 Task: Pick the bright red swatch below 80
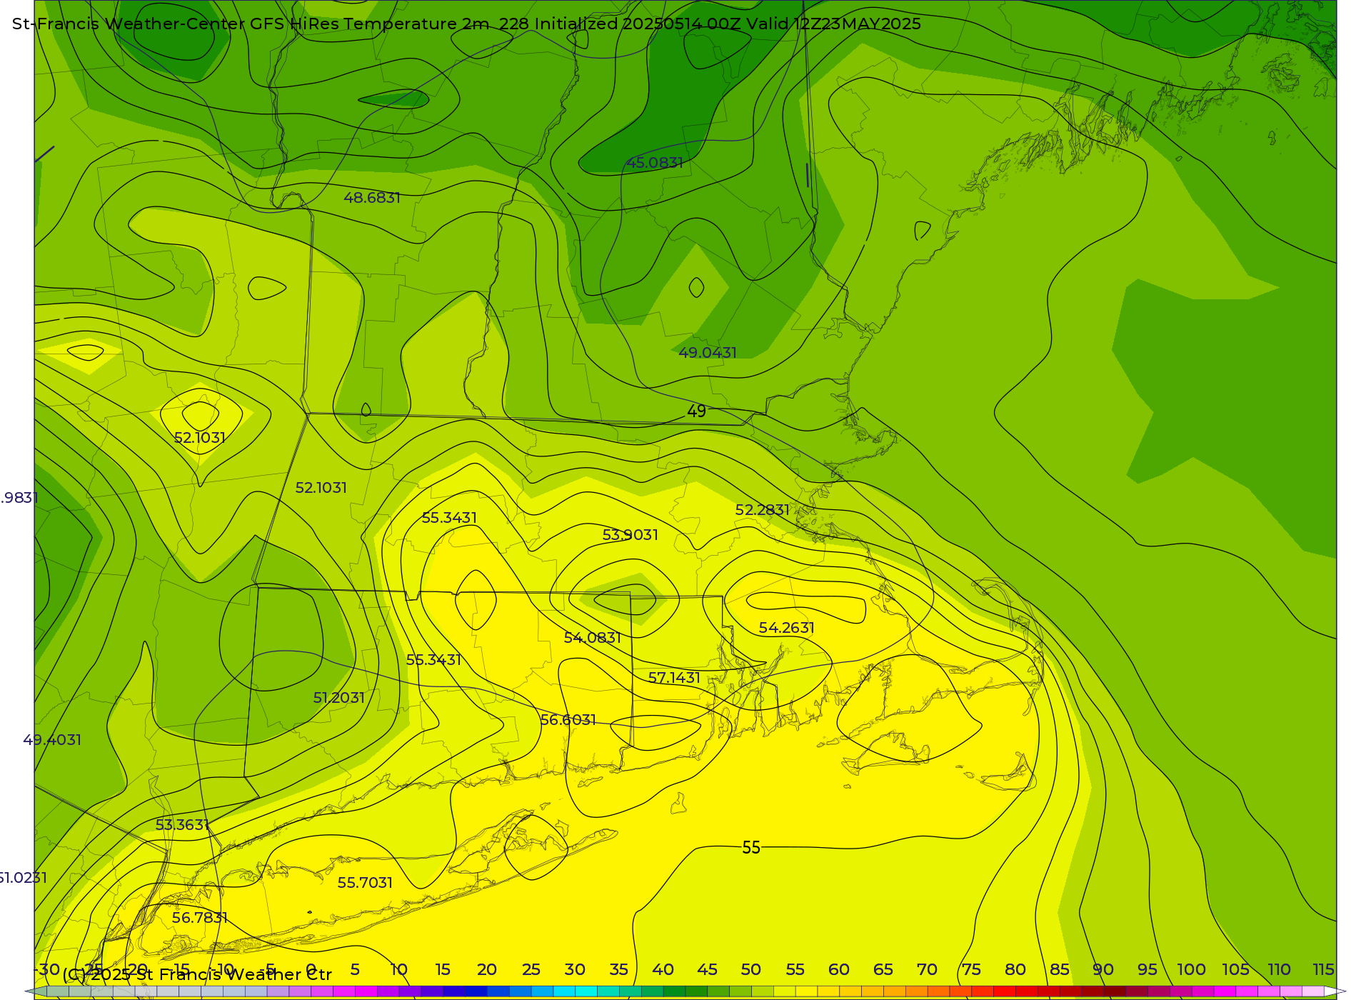[x=1005, y=991]
